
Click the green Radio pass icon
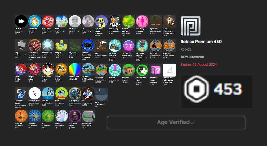(x=61, y=93)
